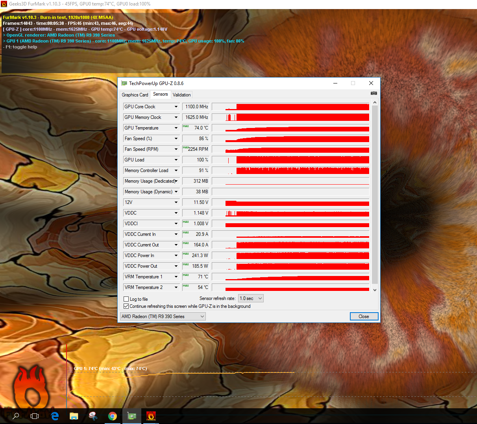Click the Close button in GPU-Z
This screenshot has height=424, width=477.
(364, 317)
